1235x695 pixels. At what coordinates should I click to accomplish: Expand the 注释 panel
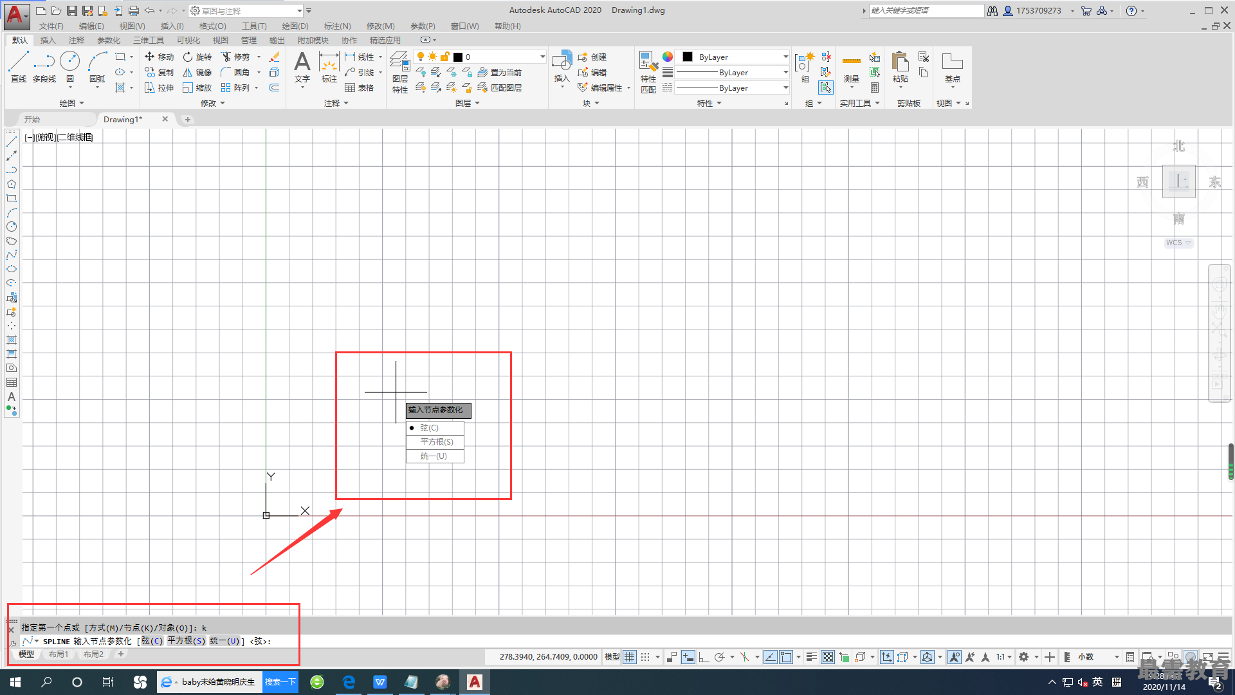click(336, 103)
